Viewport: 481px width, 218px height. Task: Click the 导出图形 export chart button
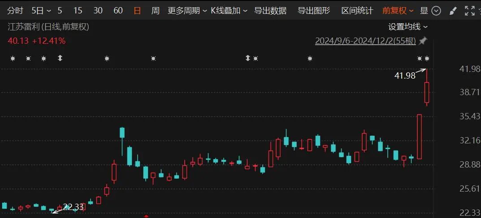[314, 11]
